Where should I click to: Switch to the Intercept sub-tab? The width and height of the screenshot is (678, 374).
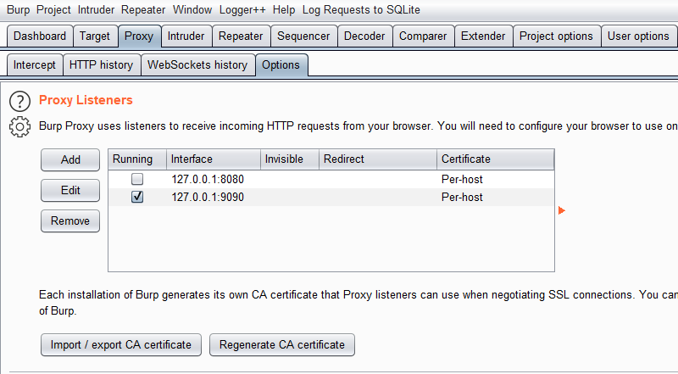click(x=35, y=65)
